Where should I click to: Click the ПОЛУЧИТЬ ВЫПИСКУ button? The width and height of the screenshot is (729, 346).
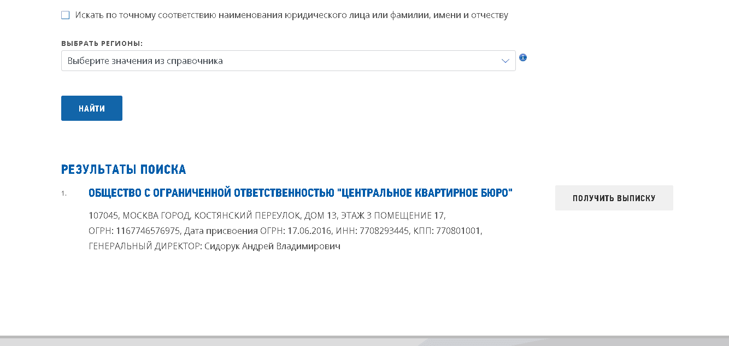pyautogui.click(x=614, y=198)
